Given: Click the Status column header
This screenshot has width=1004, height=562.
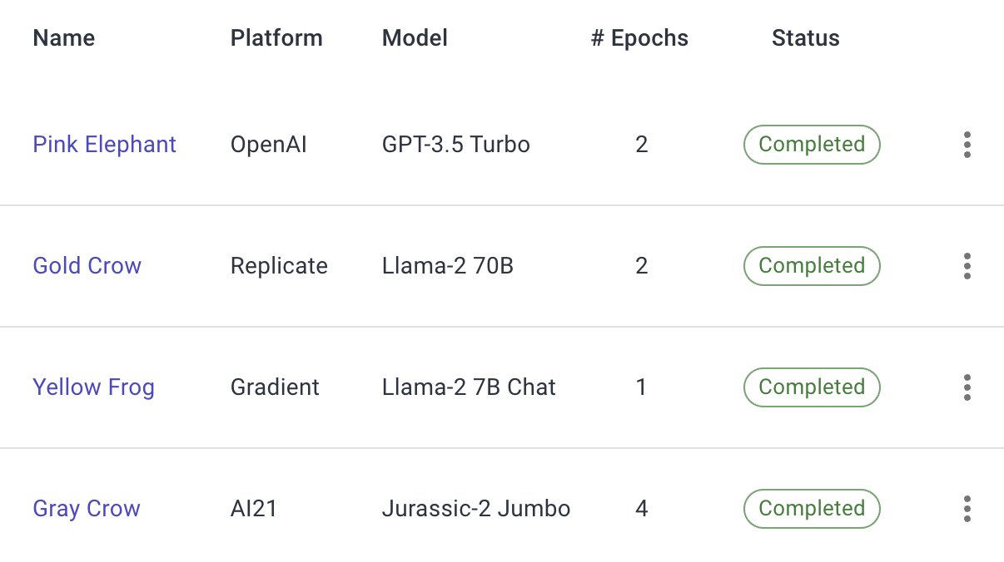Looking at the screenshot, I should (x=805, y=38).
